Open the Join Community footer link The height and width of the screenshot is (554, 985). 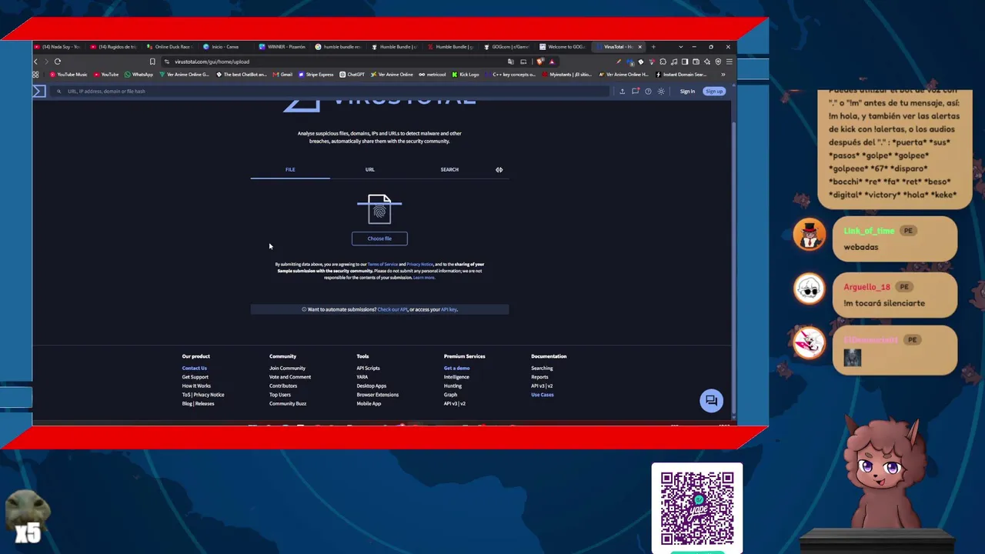click(x=287, y=369)
